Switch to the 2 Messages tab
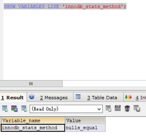 click(x=50, y=97)
